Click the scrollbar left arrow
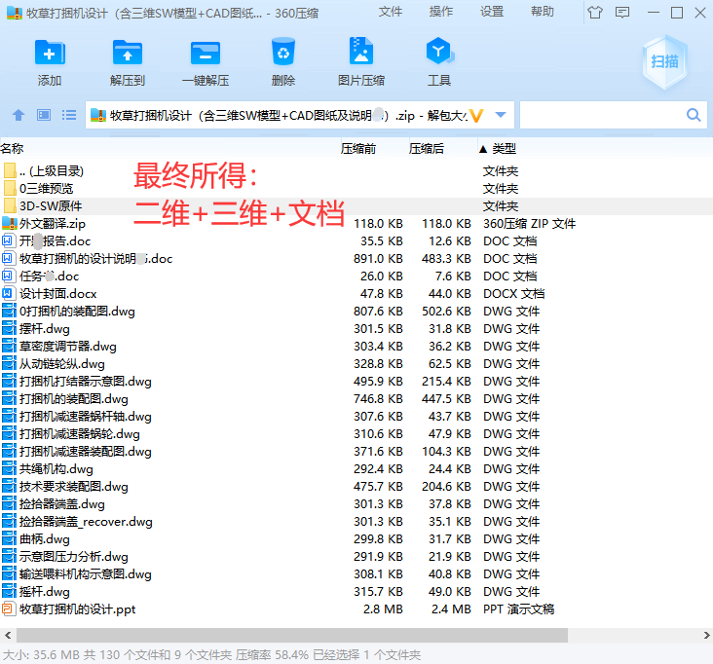 (7, 635)
